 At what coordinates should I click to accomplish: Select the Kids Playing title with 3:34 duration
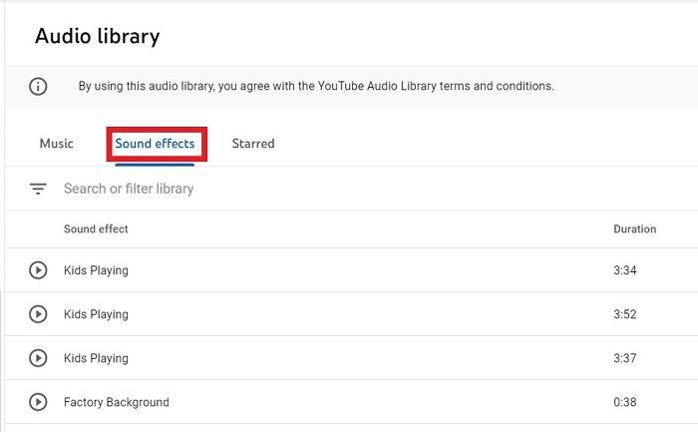96,270
